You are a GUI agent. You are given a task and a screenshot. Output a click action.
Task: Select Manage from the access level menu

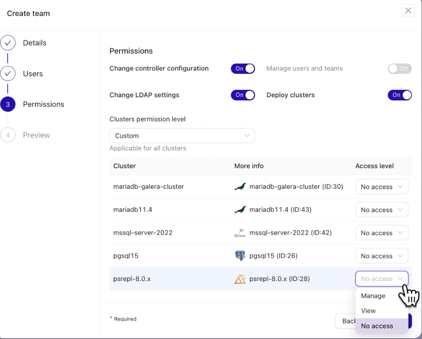[373, 296]
